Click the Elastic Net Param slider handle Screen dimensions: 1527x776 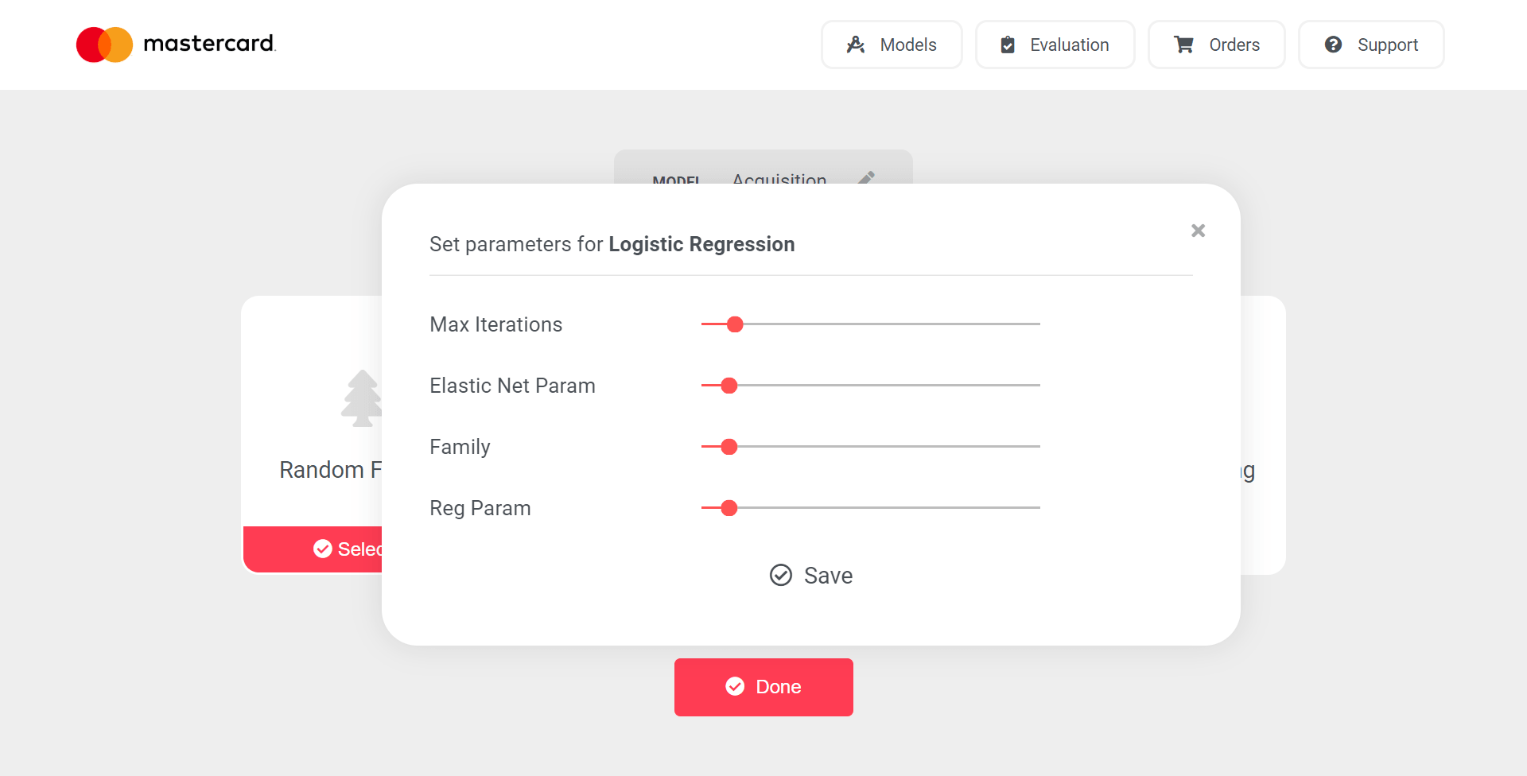729,386
